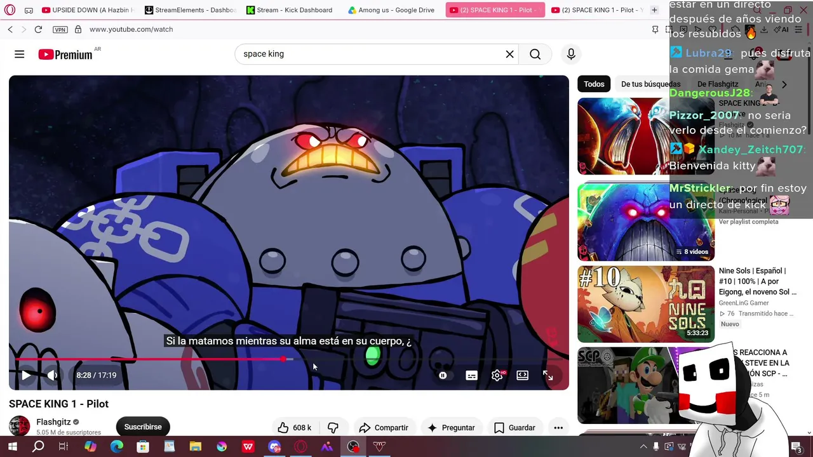Open the Nine Sols Español video title
Viewport: 813px width, 457px height.
(757, 281)
